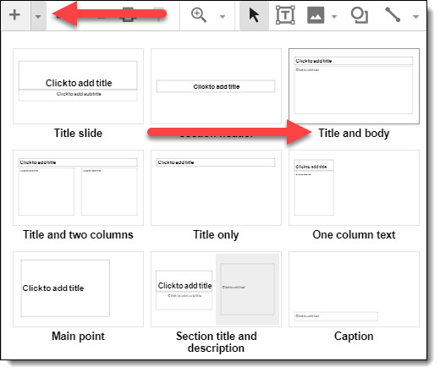This screenshot has height=373, width=440.
Task: Select the Main point layout thumbnail
Action: tap(78, 289)
